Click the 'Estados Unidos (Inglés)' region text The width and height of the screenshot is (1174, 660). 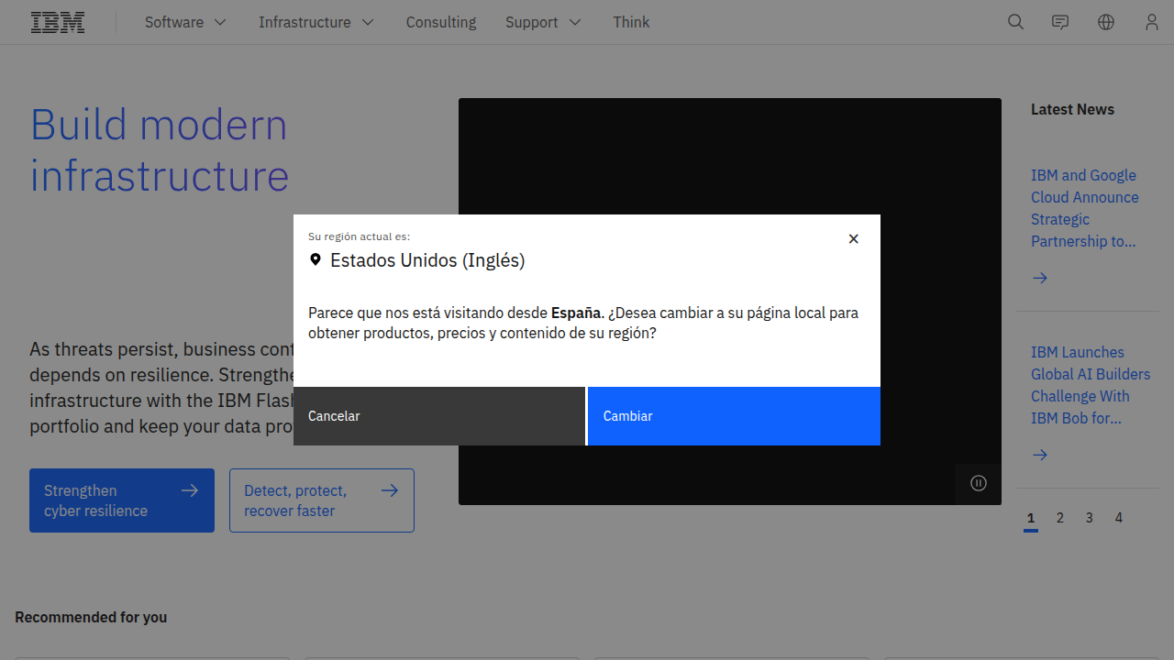(x=427, y=260)
